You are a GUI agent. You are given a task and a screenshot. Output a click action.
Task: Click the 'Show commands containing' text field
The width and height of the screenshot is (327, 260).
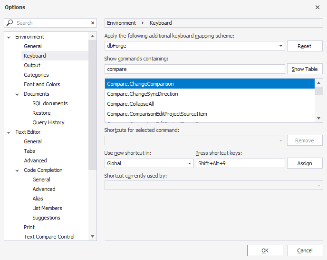coord(194,69)
